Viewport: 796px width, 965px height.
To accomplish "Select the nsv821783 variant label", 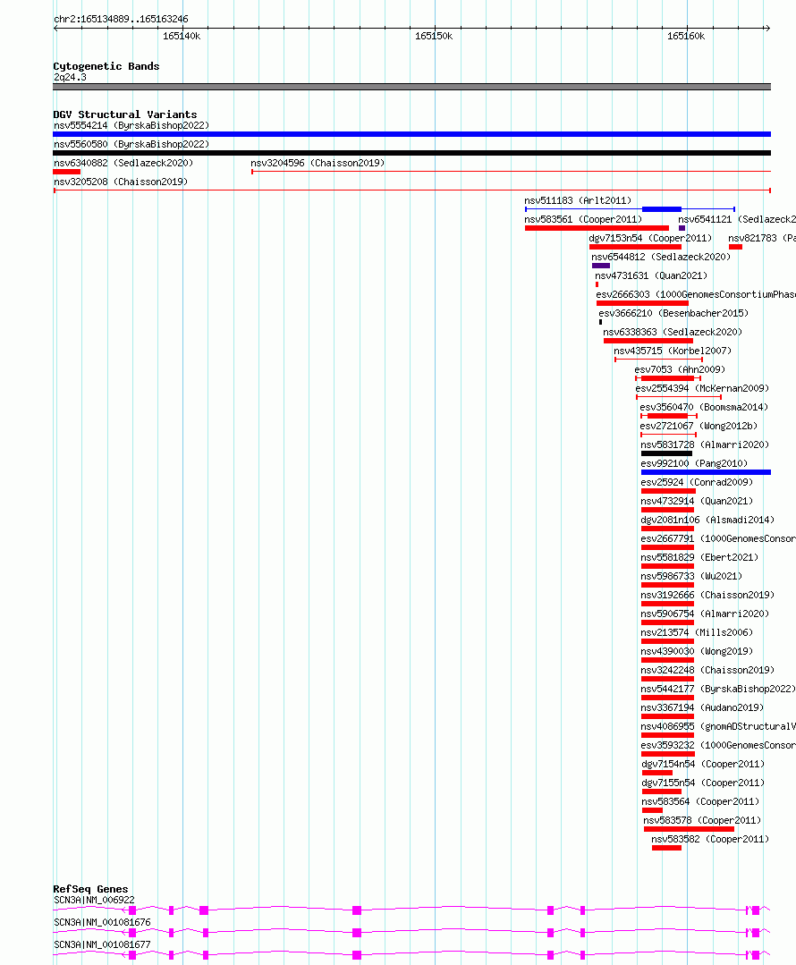I will point(761,238).
